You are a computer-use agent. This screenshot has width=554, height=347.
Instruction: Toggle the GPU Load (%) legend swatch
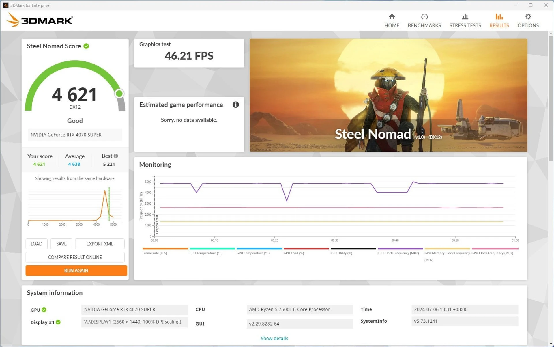(x=306, y=249)
